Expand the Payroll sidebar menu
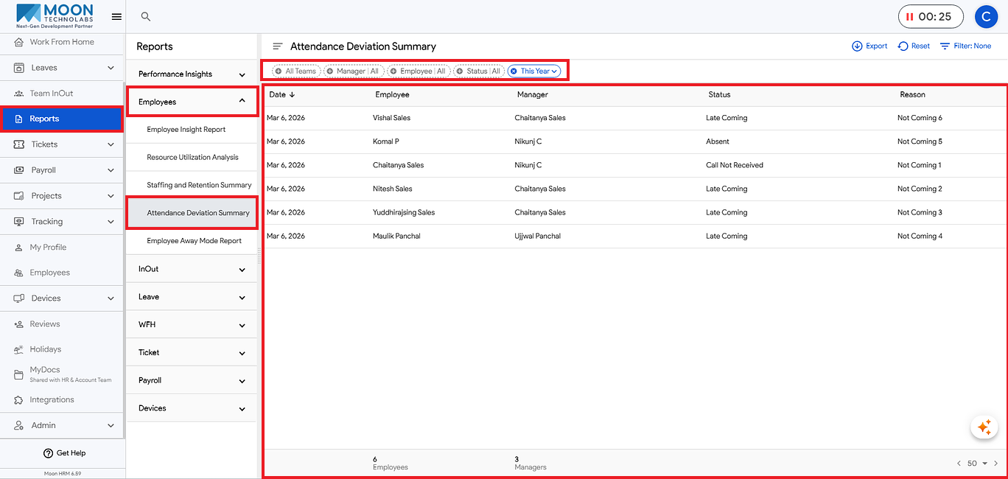 pos(61,170)
